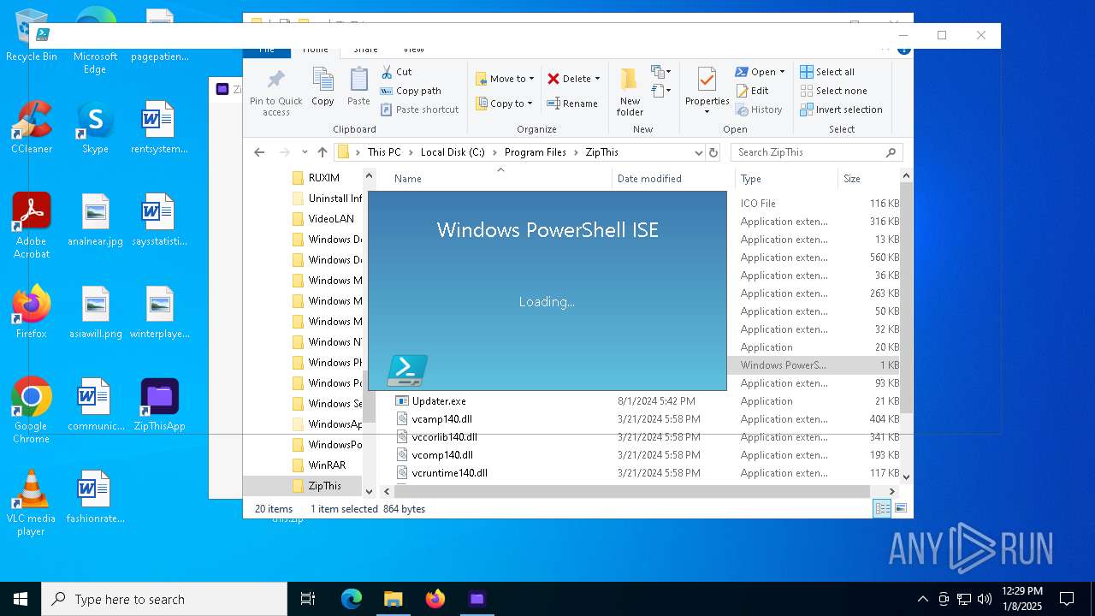Select vcamp140.dll file
The height and width of the screenshot is (616, 1095).
coord(441,419)
